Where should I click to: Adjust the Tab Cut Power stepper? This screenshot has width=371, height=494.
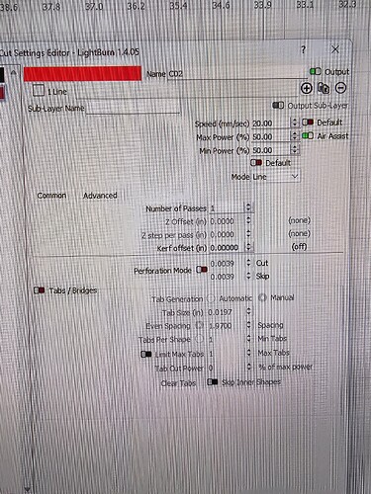(x=249, y=367)
